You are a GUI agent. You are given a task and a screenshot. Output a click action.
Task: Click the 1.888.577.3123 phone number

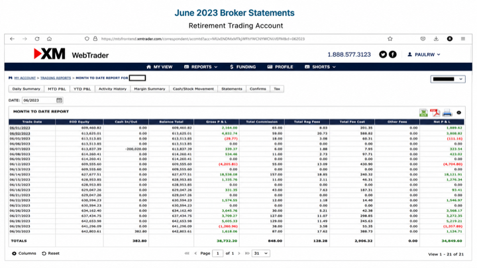tap(349, 55)
